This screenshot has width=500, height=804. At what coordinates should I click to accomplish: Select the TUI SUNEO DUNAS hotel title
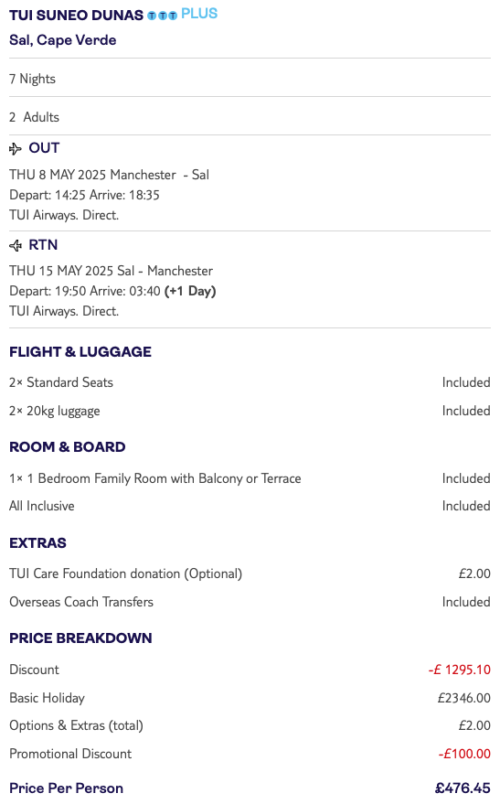(77, 16)
